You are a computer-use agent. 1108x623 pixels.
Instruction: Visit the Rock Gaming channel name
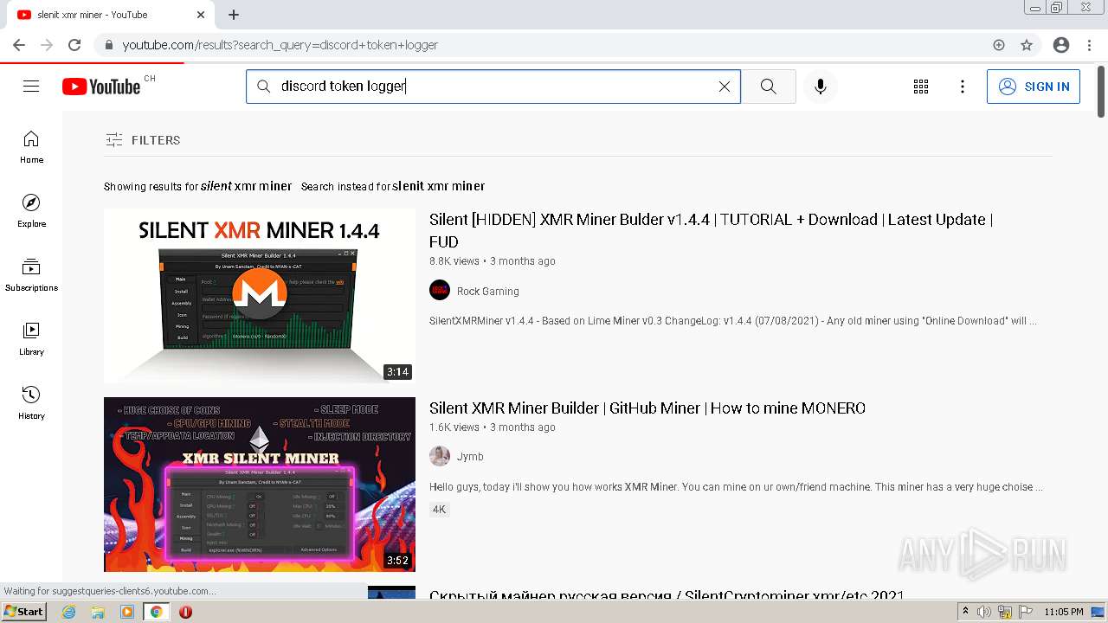click(488, 292)
